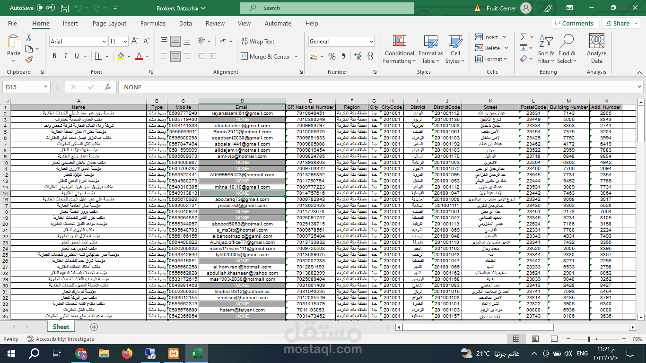Toggle the AutoSave switch
The width and height of the screenshot is (646, 363).
(x=45, y=8)
